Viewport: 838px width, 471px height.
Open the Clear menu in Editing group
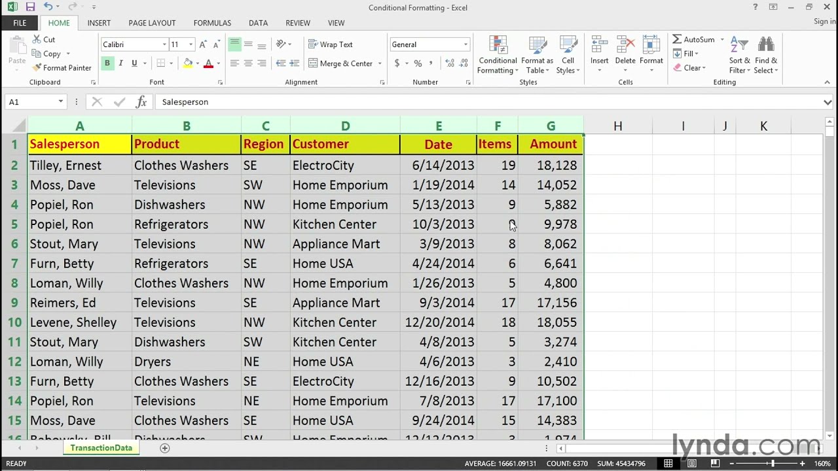(x=689, y=68)
